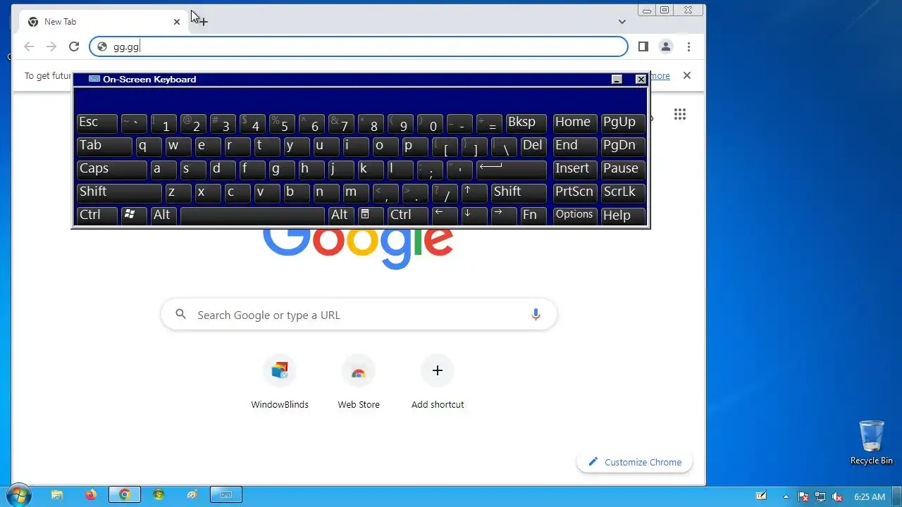This screenshot has width=902, height=507.
Task: Tap Tab key on On-Screen Keyboard
Action: point(104,146)
